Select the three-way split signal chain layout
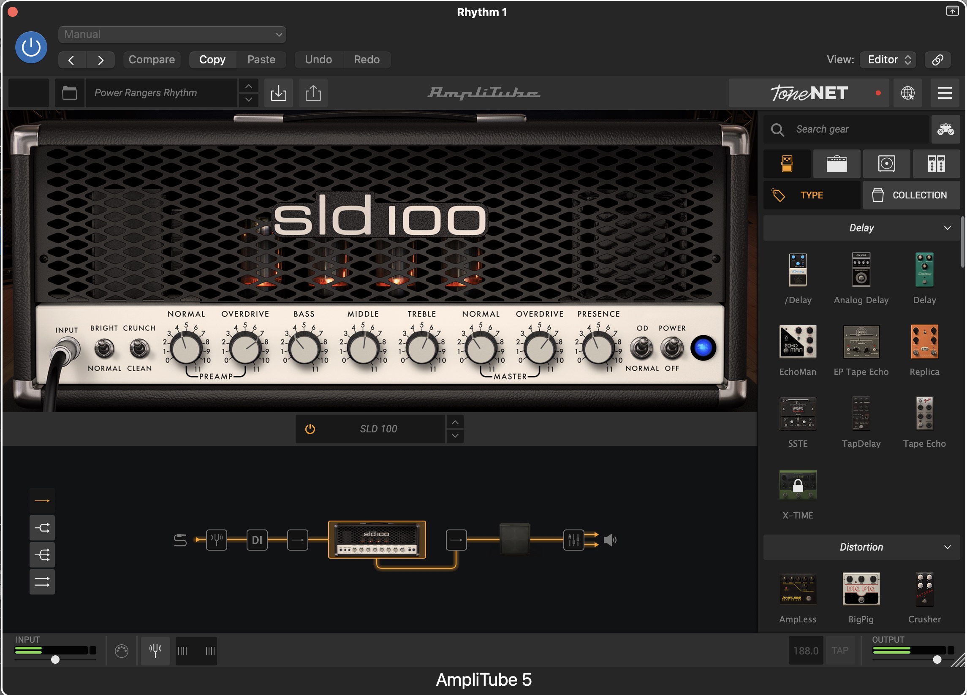Screen dimensions: 967x695 point(42,555)
